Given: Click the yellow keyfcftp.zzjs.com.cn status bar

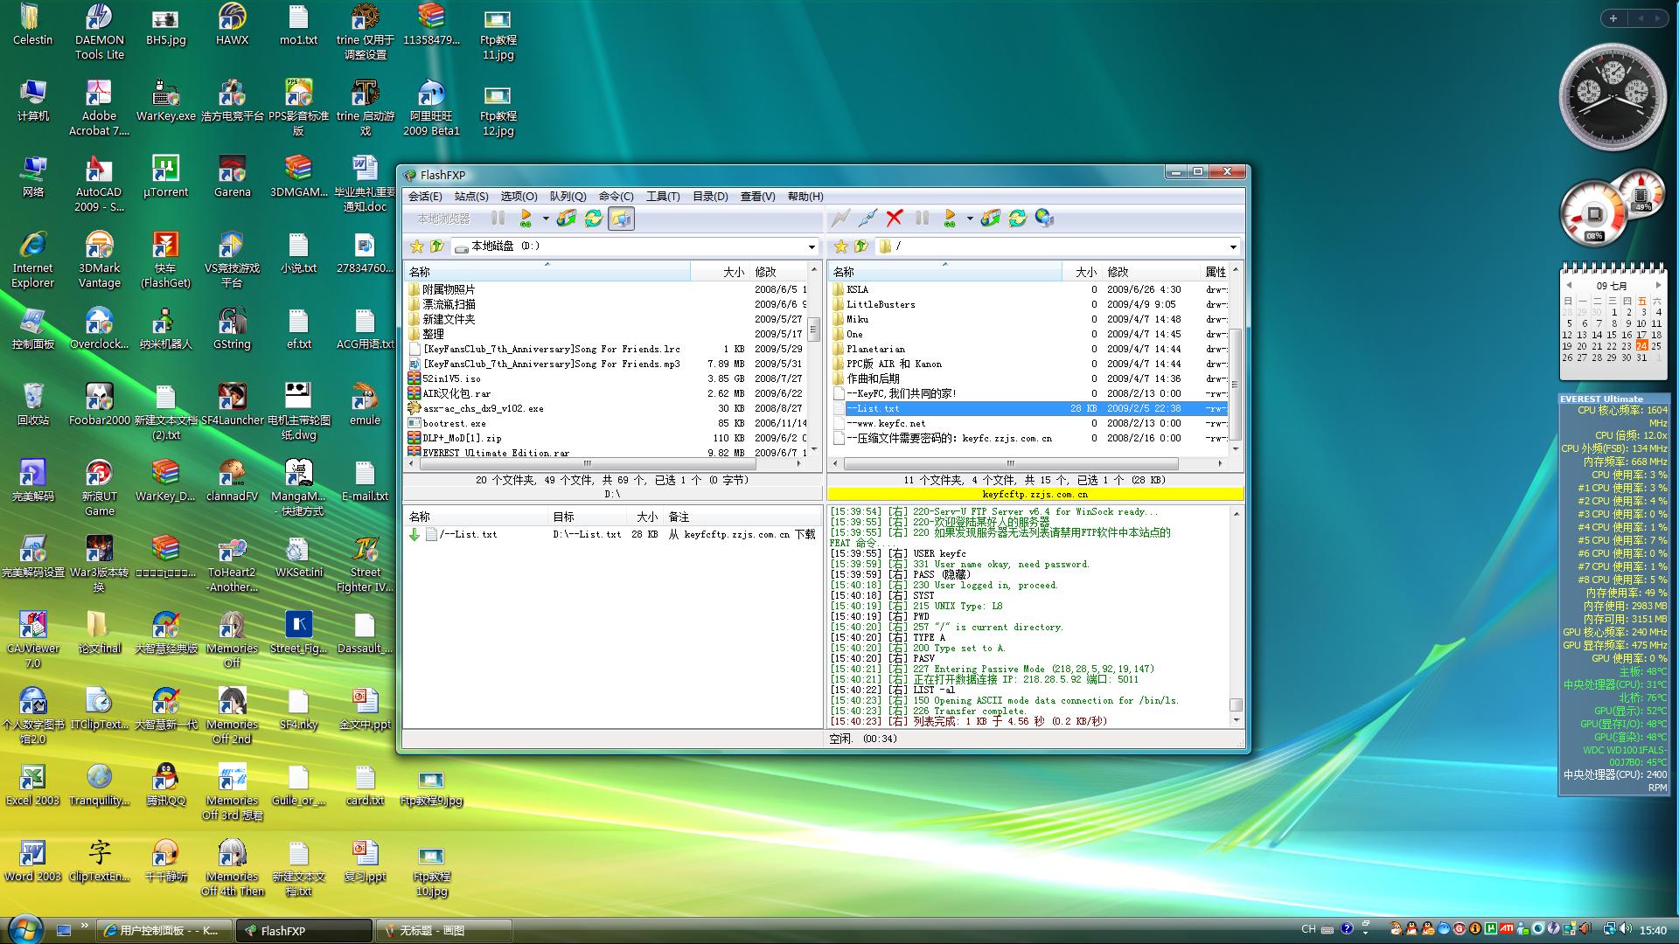Looking at the screenshot, I should pyautogui.click(x=1035, y=494).
